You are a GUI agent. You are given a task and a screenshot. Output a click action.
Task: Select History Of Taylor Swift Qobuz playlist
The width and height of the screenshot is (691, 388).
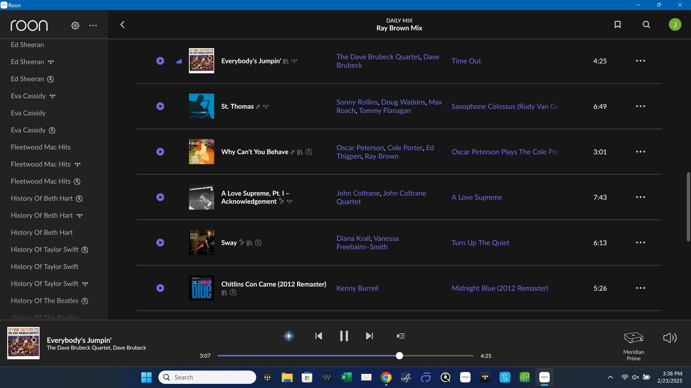(49, 249)
